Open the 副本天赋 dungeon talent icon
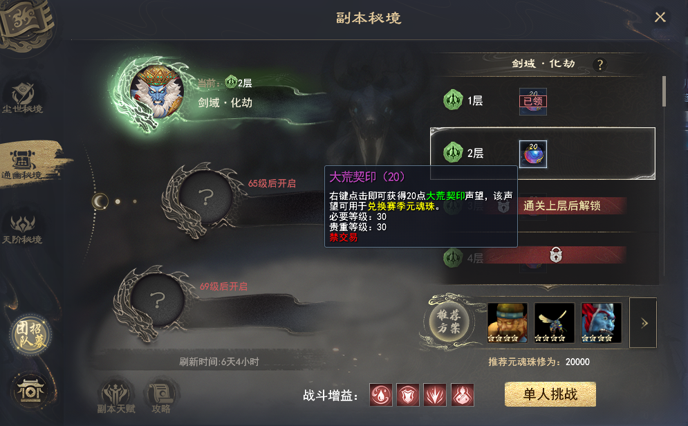Viewport: 688px width, 426px height. (x=116, y=394)
